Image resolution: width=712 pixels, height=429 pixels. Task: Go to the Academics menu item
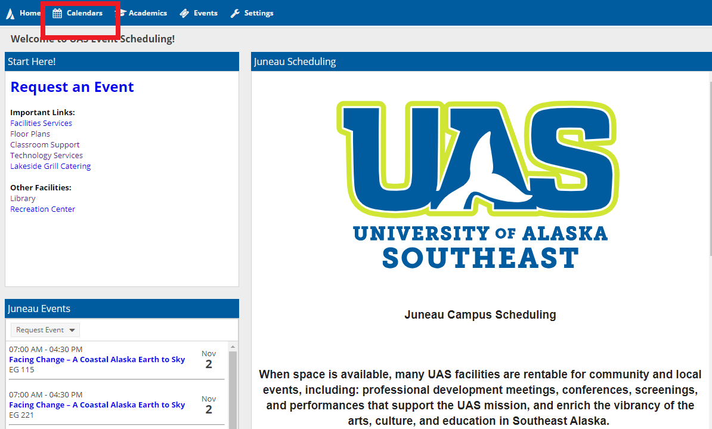148,13
